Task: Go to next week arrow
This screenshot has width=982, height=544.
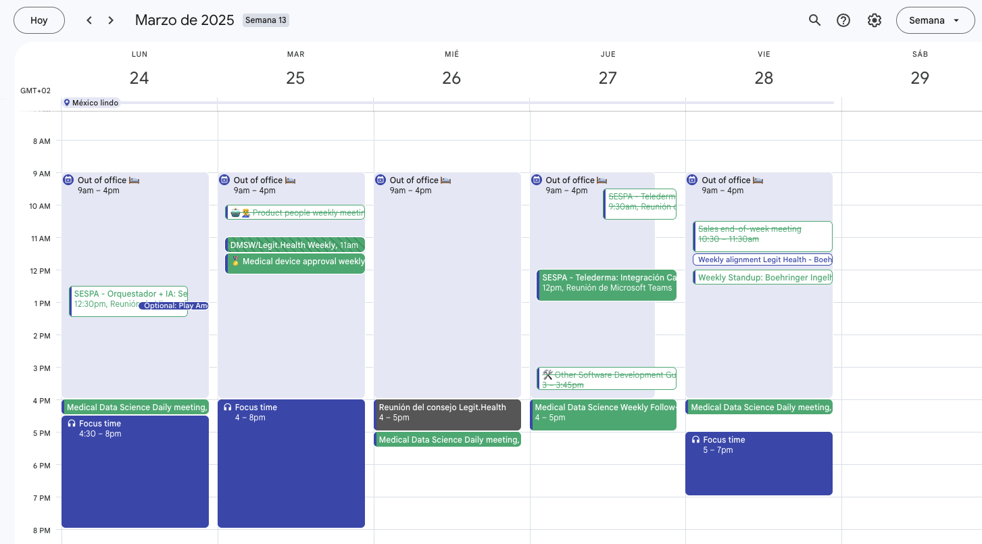Action: click(x=111, y=20)
